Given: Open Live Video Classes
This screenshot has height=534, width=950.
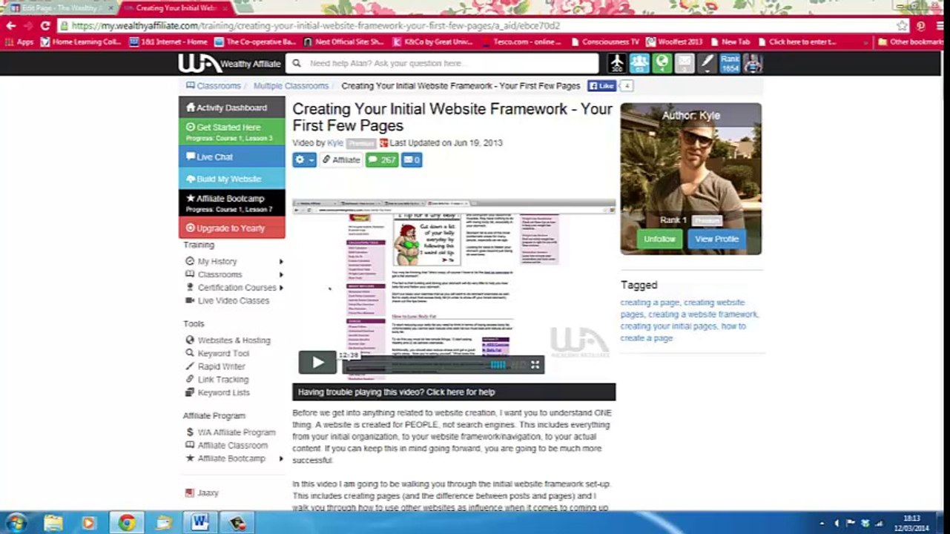Looking at the screenshot, I should [228, 300].
